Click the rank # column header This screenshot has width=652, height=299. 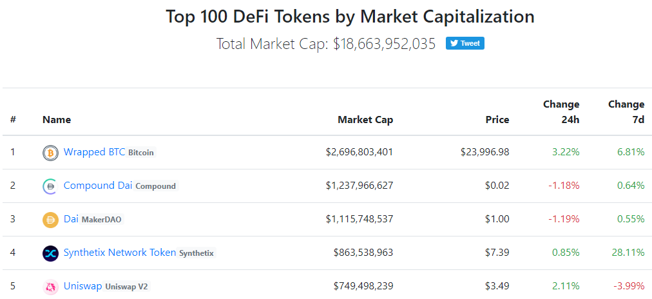(x=13, y=119)
